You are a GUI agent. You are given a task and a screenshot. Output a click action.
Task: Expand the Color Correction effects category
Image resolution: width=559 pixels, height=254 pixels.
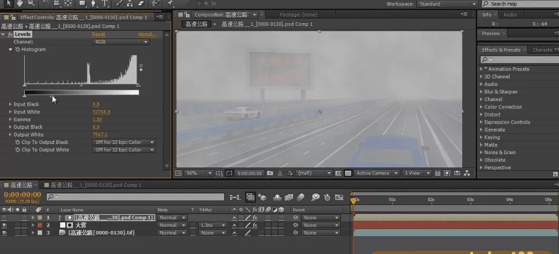click(503, 107)
